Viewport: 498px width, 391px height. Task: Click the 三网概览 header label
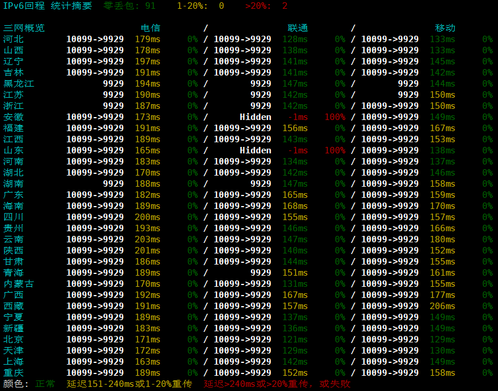click(24, 28)
